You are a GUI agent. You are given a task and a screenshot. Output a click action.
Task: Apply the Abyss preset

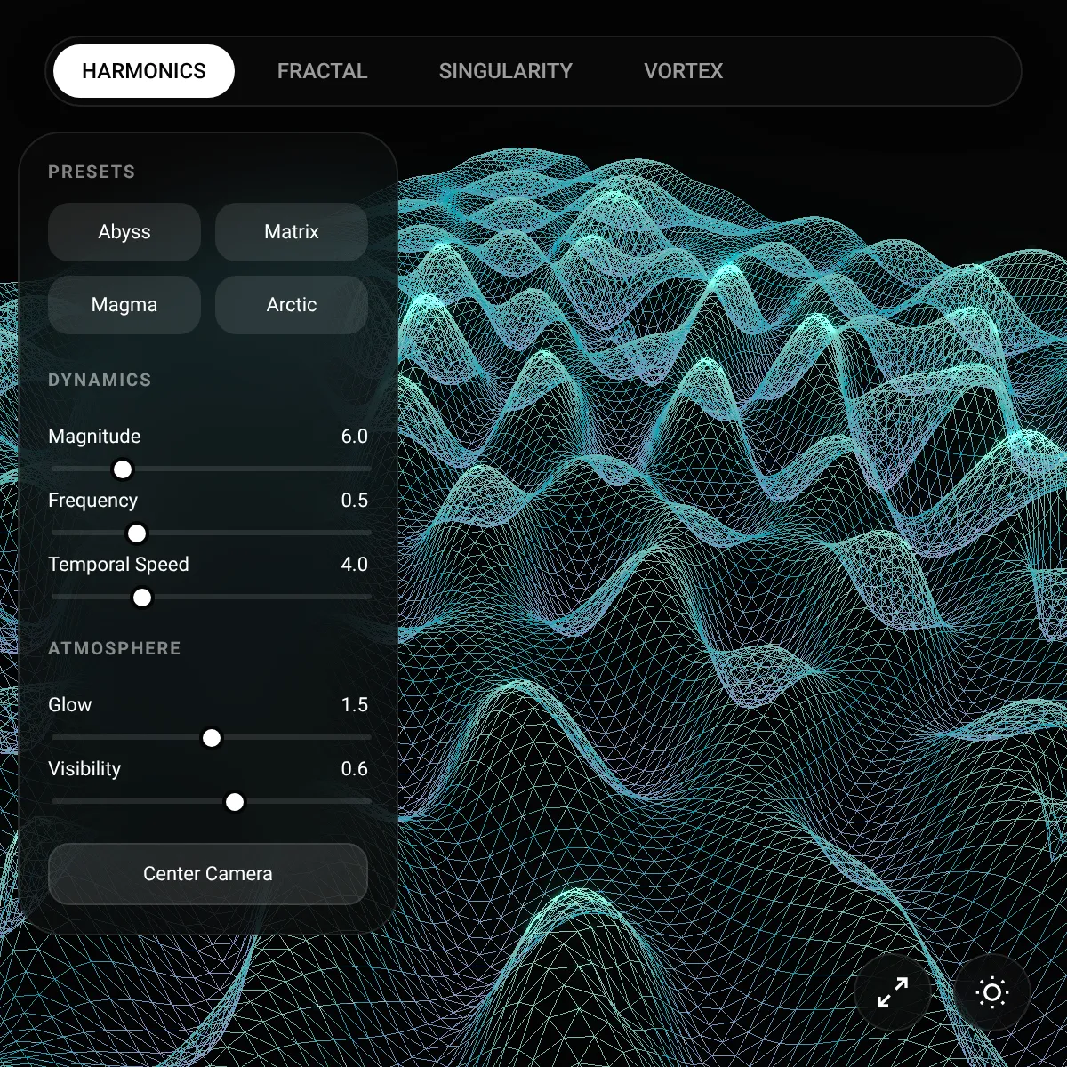(x=124, y=232)
